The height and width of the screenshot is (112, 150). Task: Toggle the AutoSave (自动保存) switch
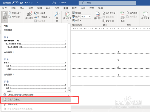click(15, 3)
